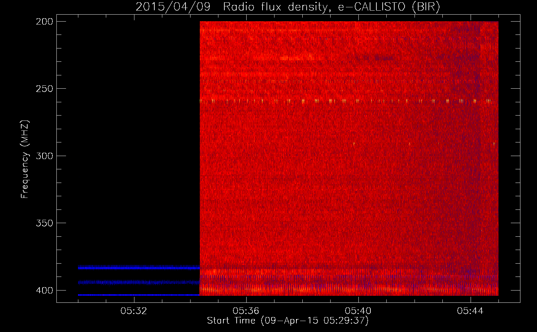The height and width of the screenshot is (332, 537).
Task: Click the 250 frequency tick label
Action: pos(44,89)
